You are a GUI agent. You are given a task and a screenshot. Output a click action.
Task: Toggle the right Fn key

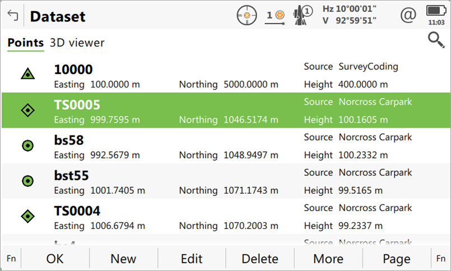click(x=440, y=259)
